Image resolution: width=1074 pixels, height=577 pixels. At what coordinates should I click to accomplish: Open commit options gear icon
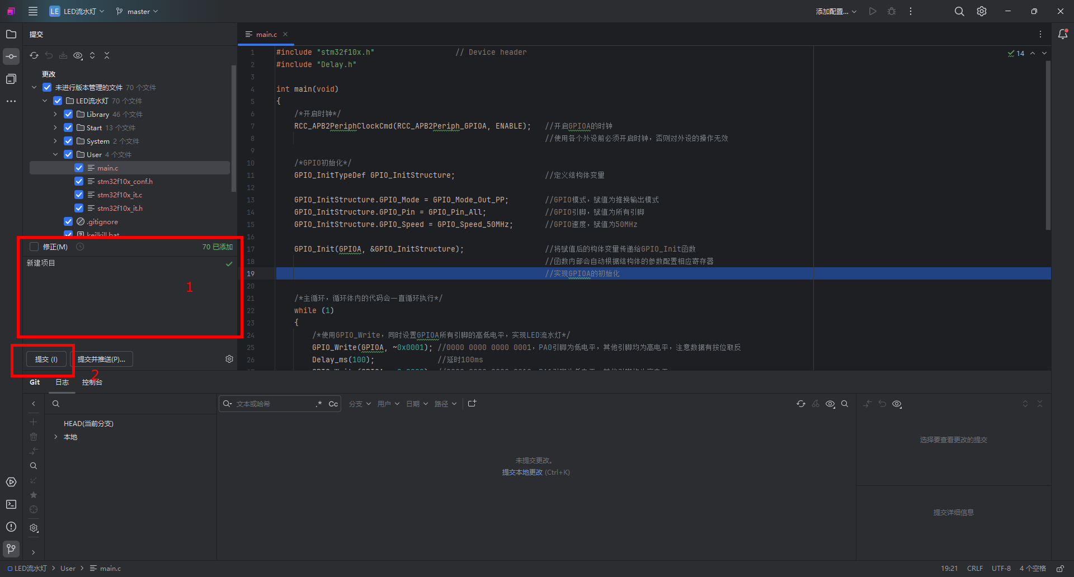[229, 359]
